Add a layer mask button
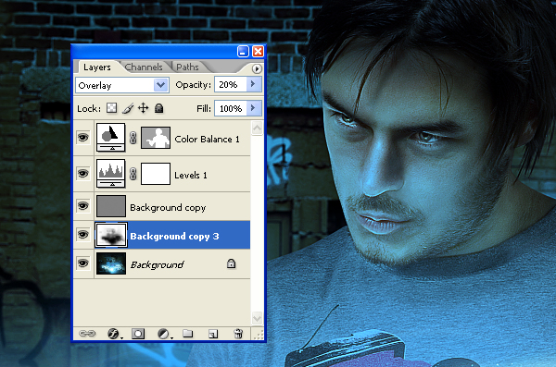 click(x=138, y=334)
